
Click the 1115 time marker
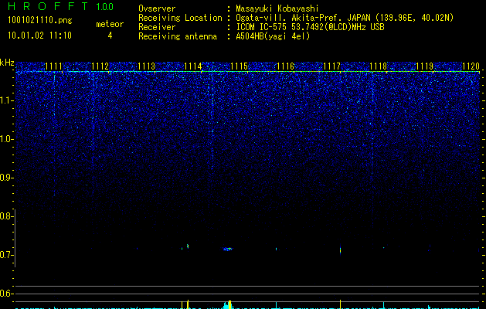(240, 66)
